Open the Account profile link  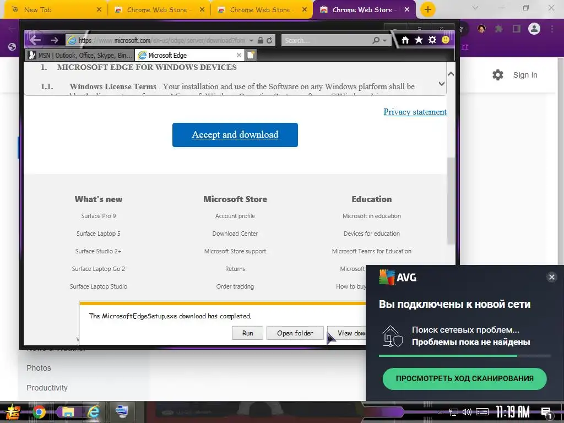click(x=235, y=216)
